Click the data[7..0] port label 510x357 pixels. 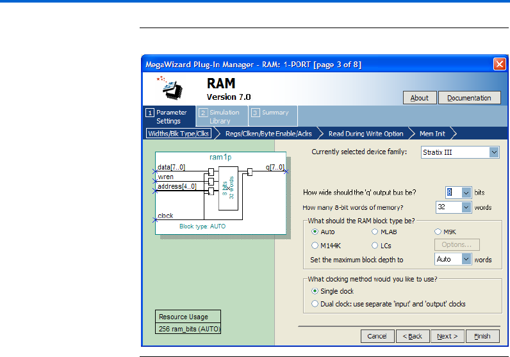point(172,167)
